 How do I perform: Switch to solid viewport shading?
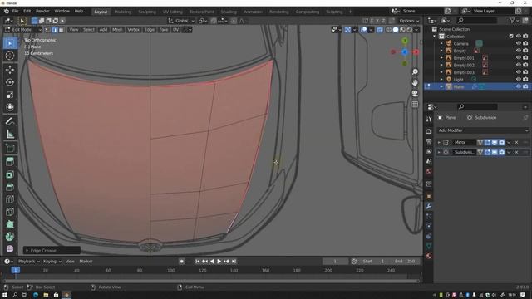[396, 30]
